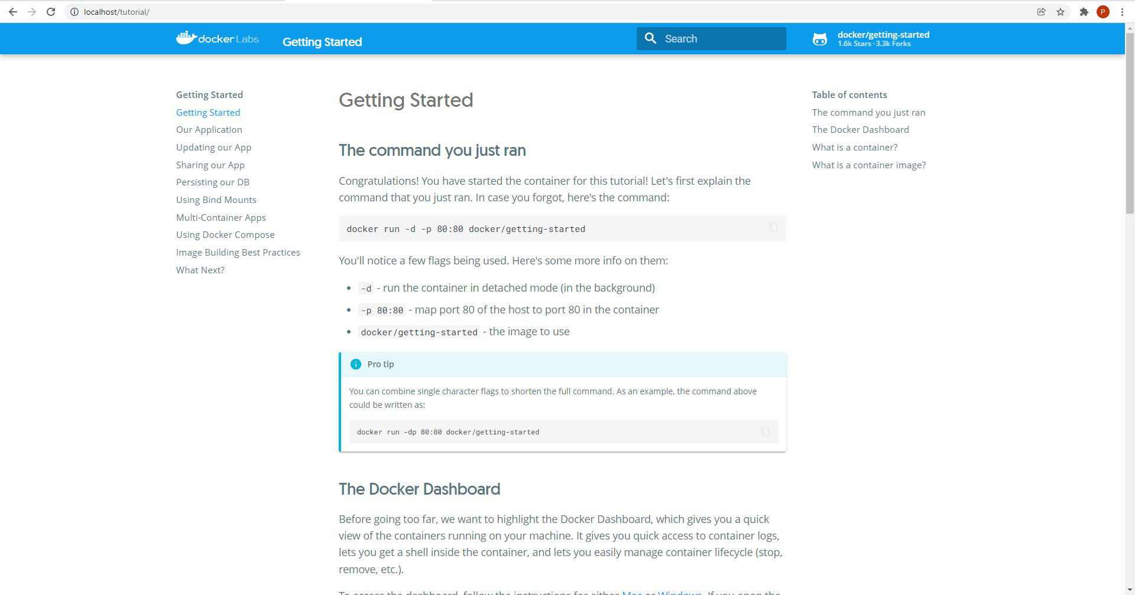Jump to The Docker Dashboard in contents
Image resolution: width=1135 pixels, height=595 pixels.
860,129
